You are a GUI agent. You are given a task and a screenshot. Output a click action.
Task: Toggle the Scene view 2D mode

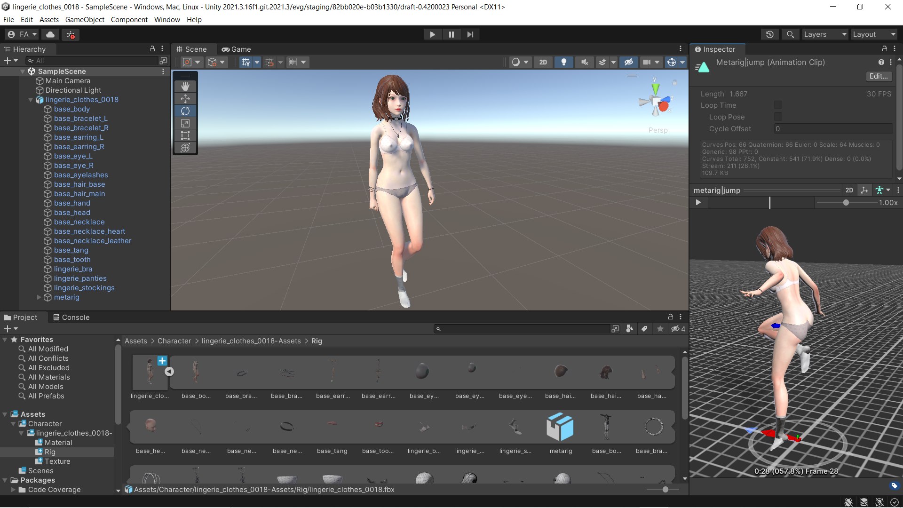point(543,62)
